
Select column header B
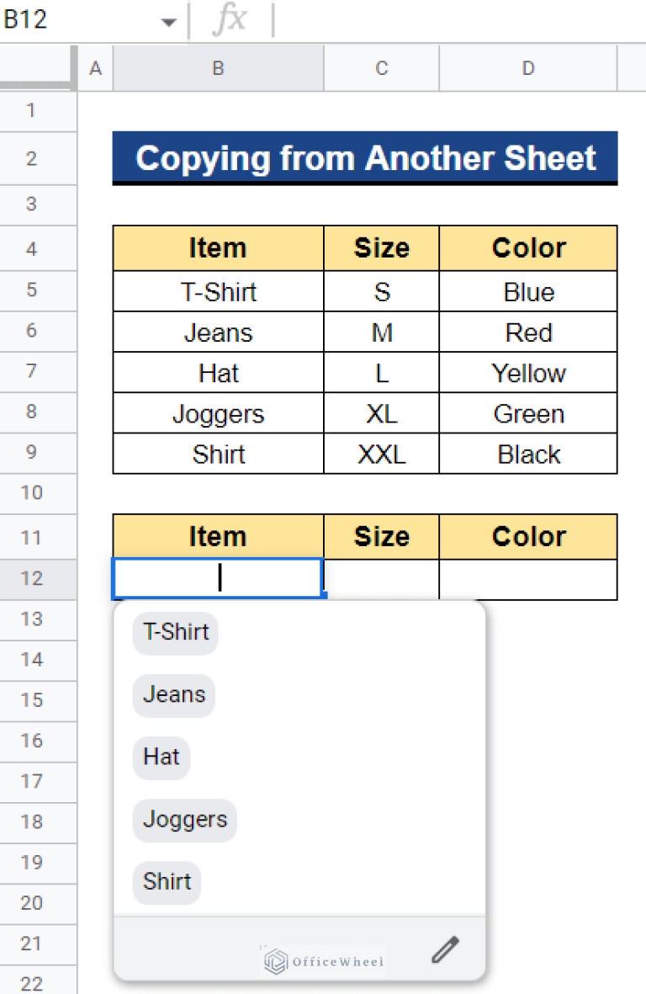pos(217,68)
